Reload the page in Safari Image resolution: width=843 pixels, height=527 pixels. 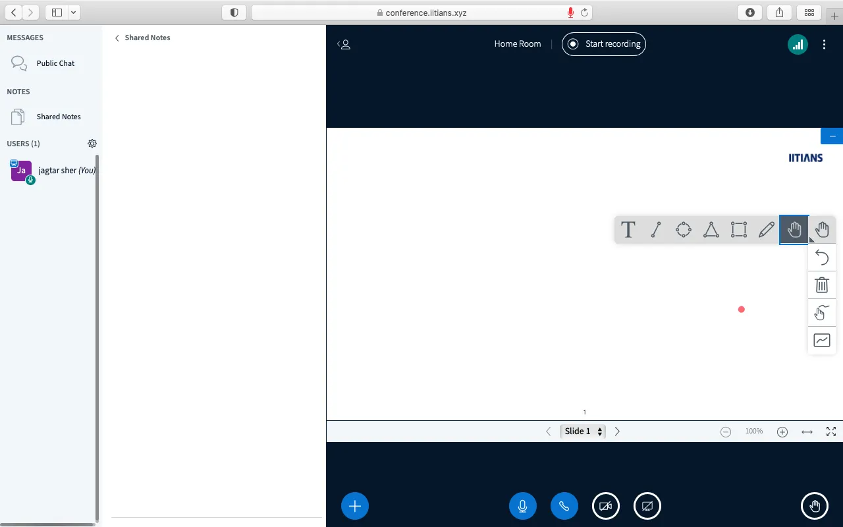(584, 13)
